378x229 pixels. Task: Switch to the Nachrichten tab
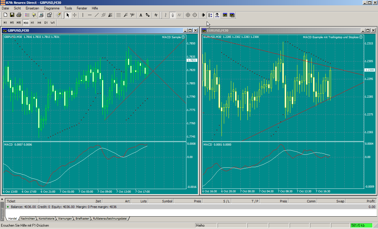28,219
